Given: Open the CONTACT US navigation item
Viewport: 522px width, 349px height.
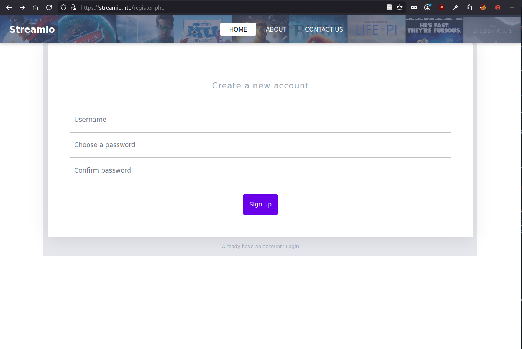Looking at the screenshot, I should click(324, 29).
